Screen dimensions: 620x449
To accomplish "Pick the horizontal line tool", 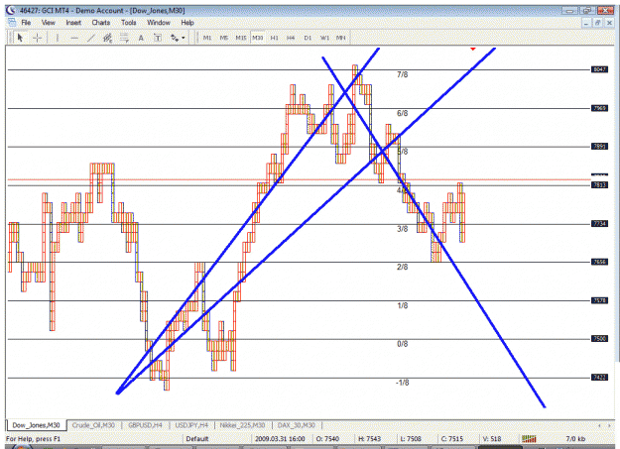I will pyautogui.click(x=74, y=38).
